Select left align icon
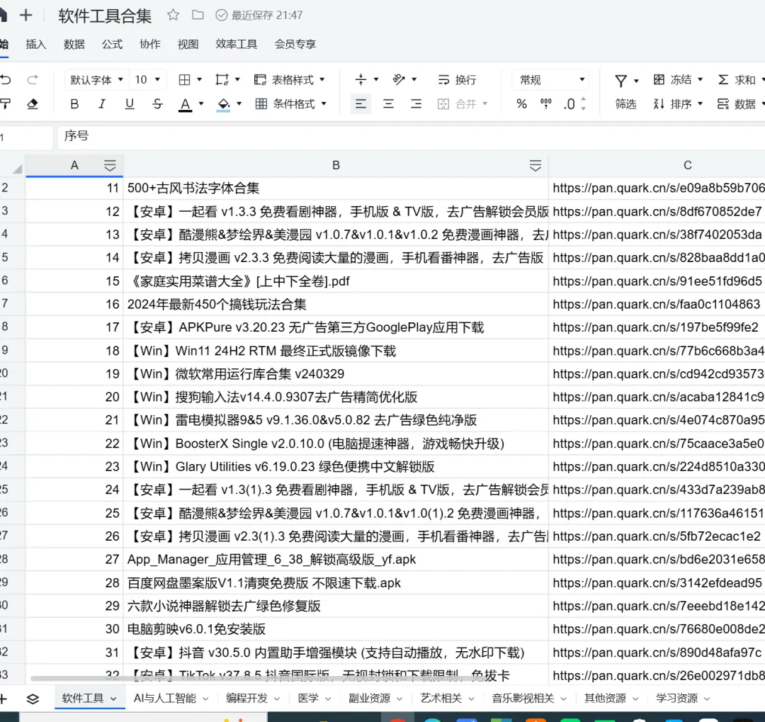Image resolution: width=765 pixels, height=722 pixels. coord(361,104)
